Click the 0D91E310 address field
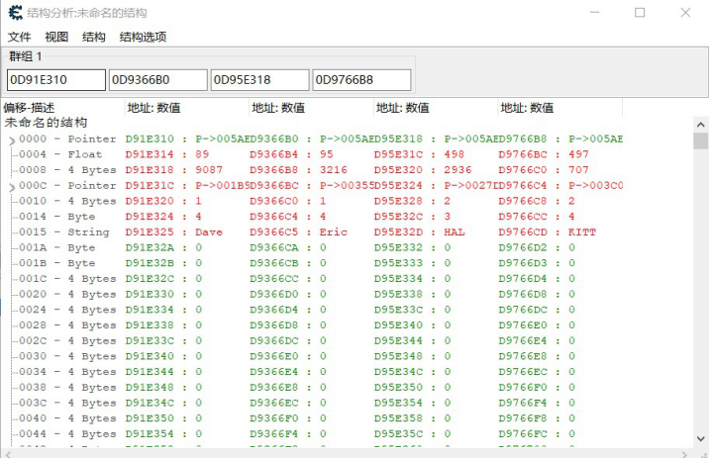 (56, 80)
